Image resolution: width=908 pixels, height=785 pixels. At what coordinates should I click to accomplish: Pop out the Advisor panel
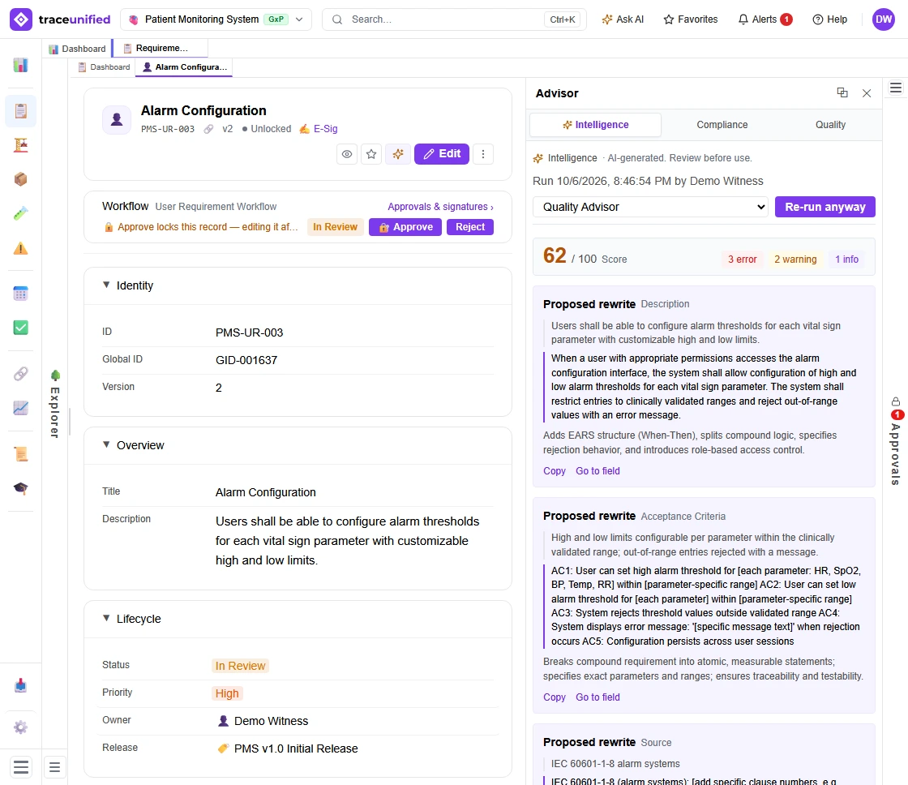(842, 92)
